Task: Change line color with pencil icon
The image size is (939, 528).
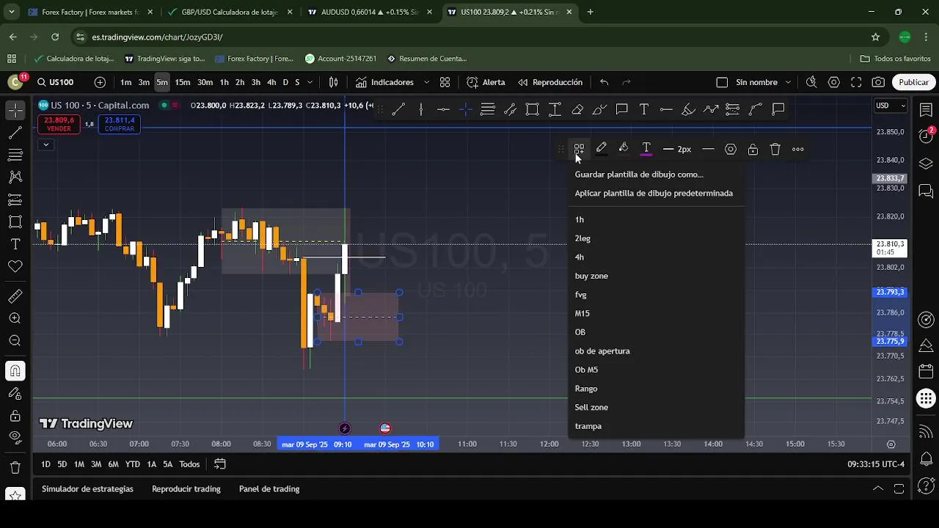Action: click(602, 149)
